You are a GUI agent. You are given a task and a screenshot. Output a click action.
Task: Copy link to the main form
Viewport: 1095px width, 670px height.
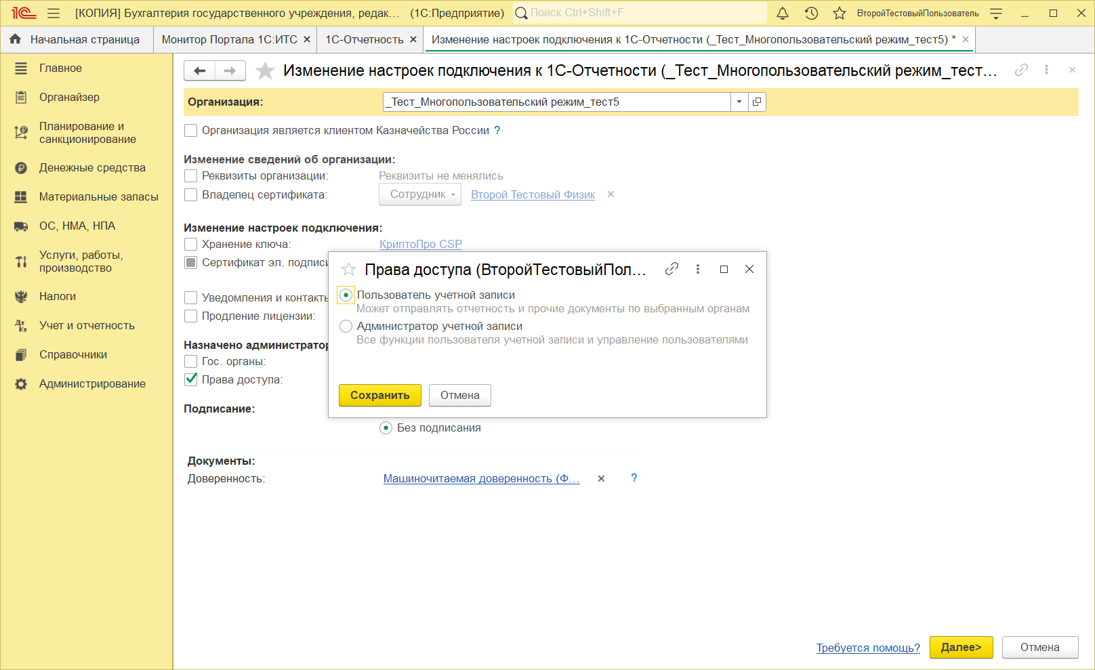1021,70
